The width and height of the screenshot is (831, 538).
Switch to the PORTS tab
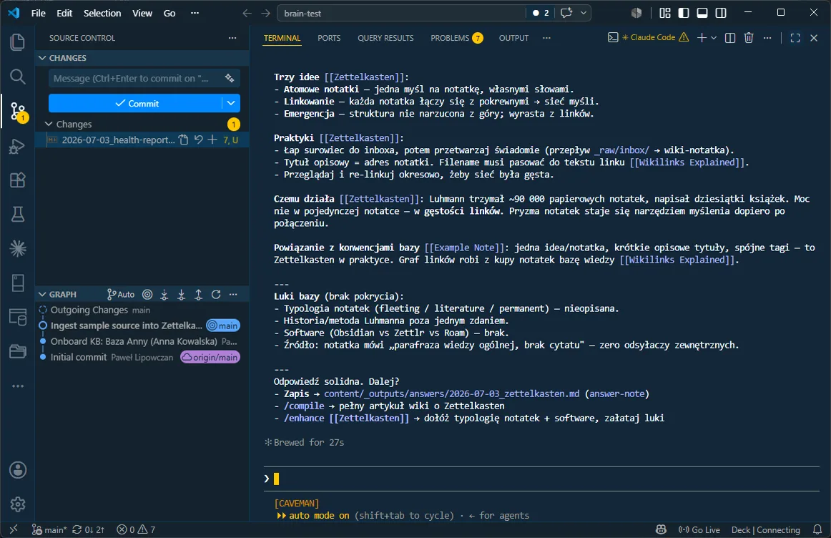pos(329,38)
